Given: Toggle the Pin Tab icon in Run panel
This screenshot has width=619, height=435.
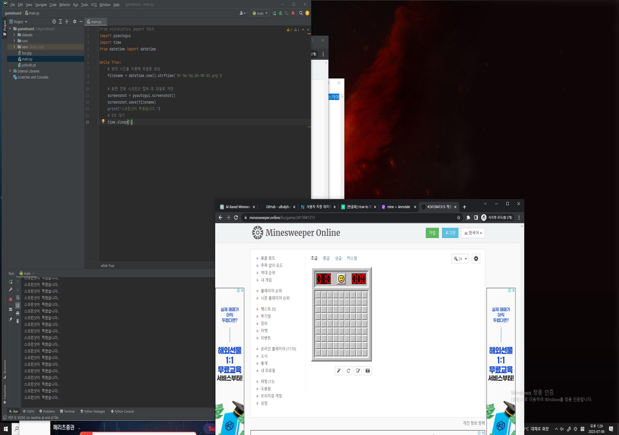Looking at the screenshot, I should point(11,319).
